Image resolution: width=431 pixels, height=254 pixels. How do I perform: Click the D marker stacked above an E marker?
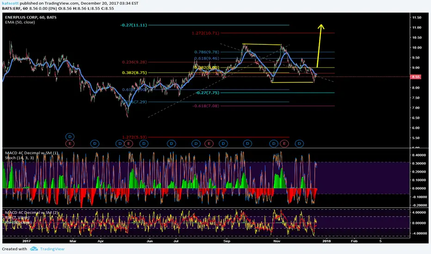pyautogui.click(x=70, y=137)
